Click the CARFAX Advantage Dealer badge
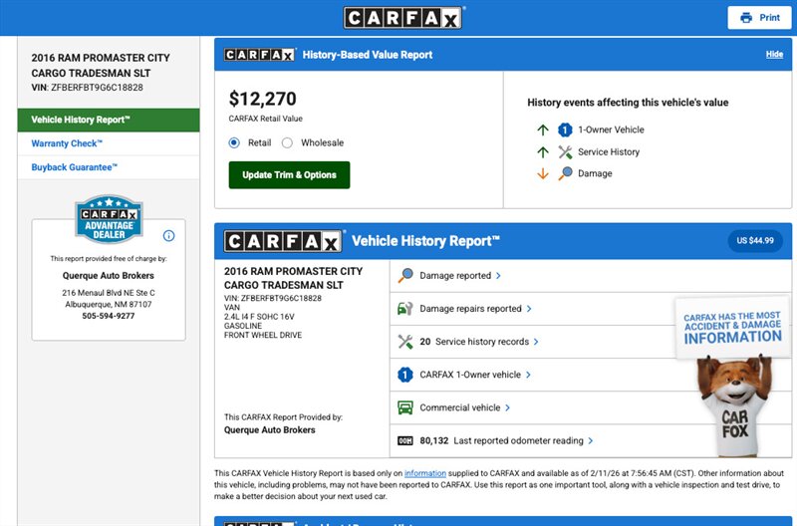 [x=109, y=220]
